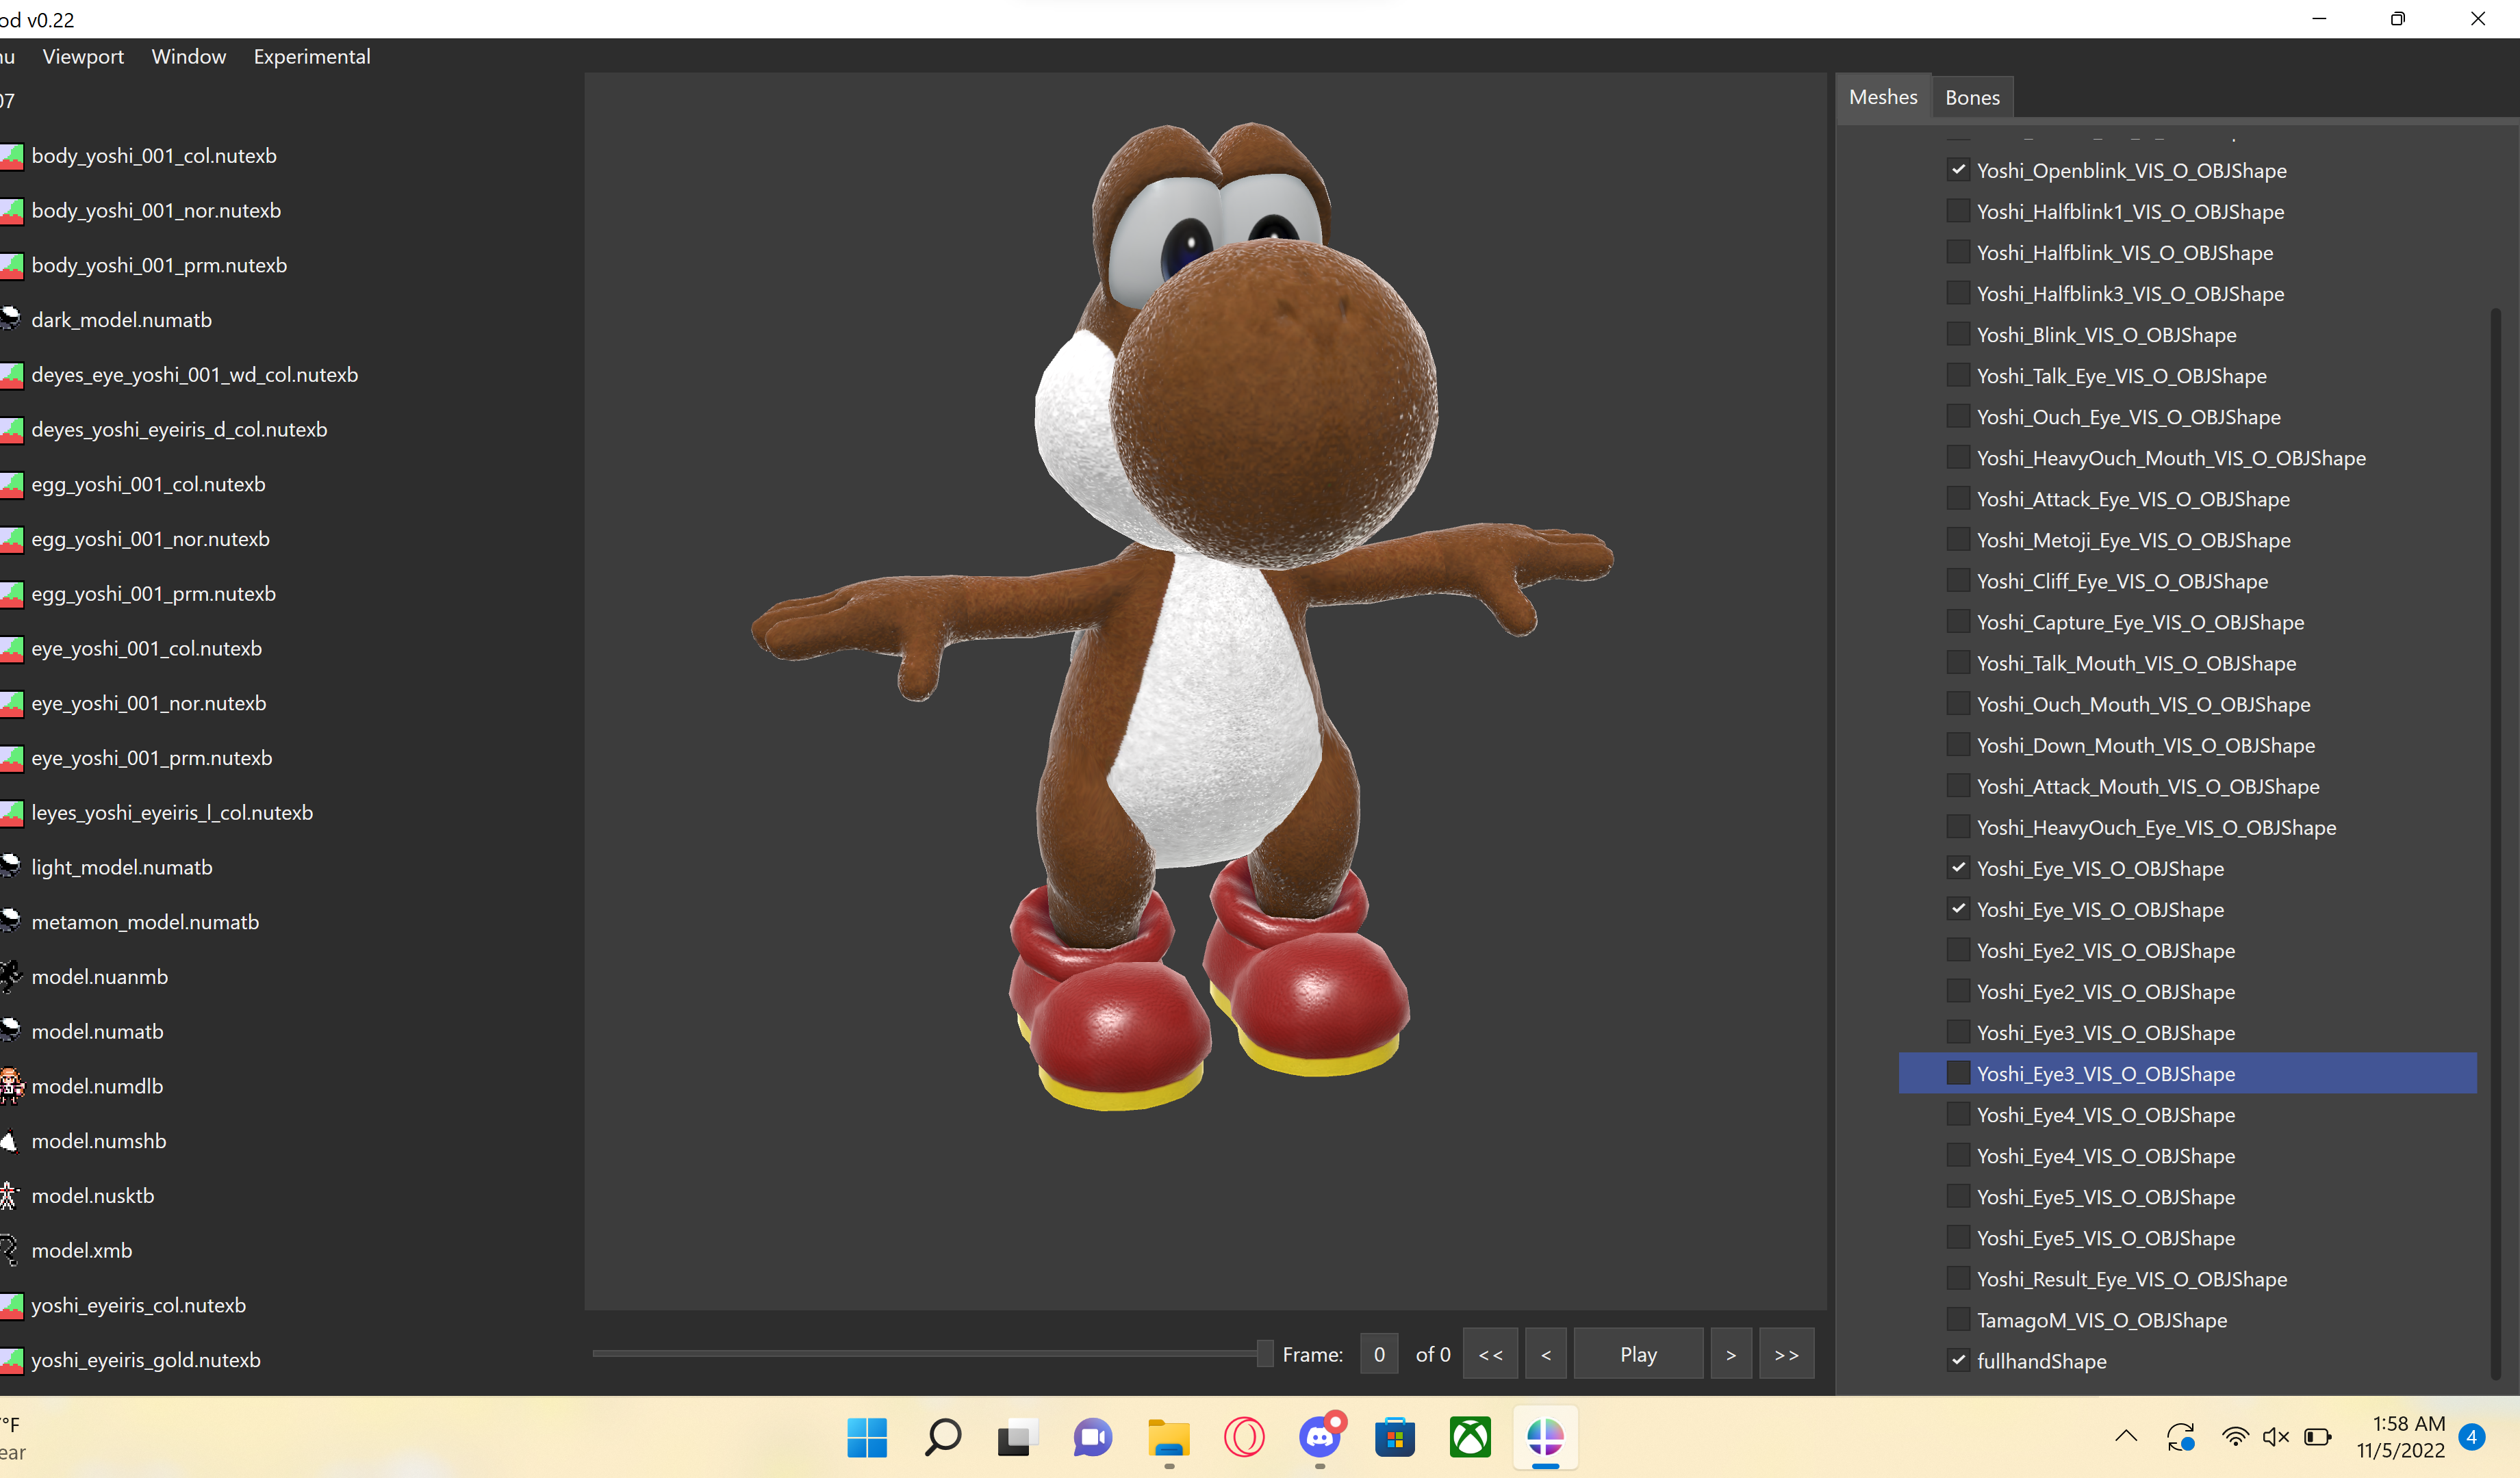Image resolution: width=2520 pixels, height=1478 pixels.
Task: Toggle Yoshi_Ouch_Eye_VIS_O_OBJShape checkbox
Action: pos(1958,416)
